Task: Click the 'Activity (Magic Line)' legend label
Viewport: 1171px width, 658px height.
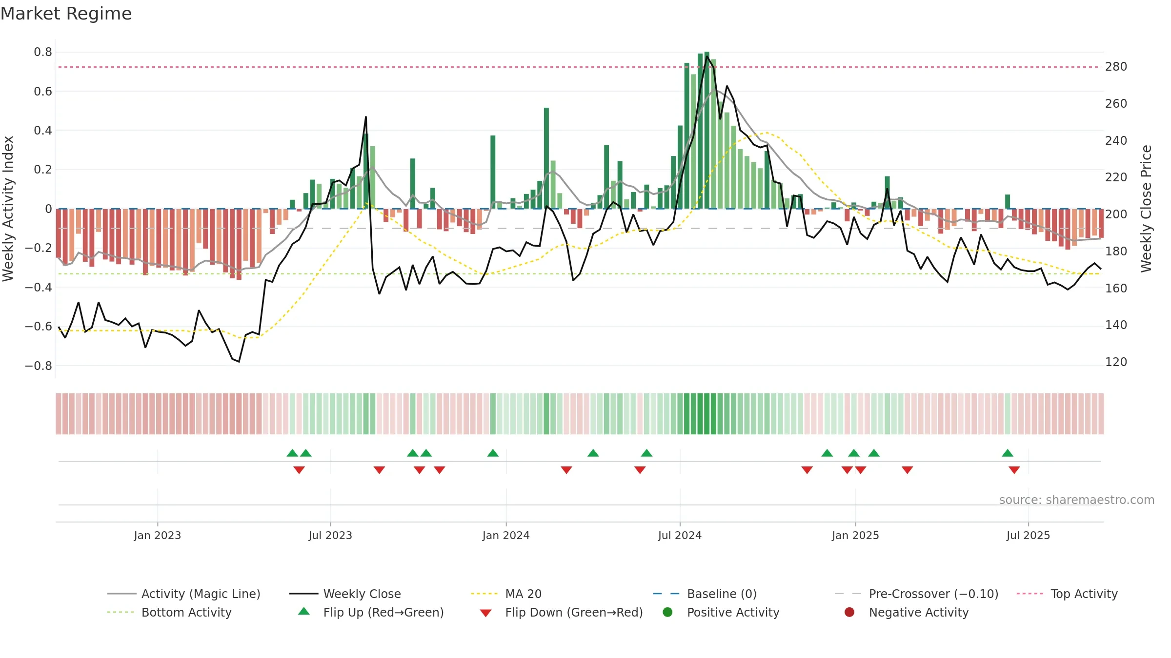Action: tap(201, 594)
